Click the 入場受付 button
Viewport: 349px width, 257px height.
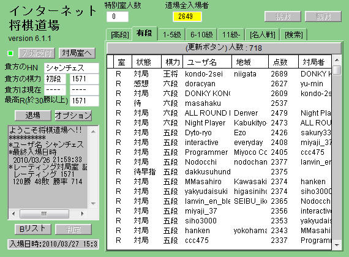pos(37,53)
